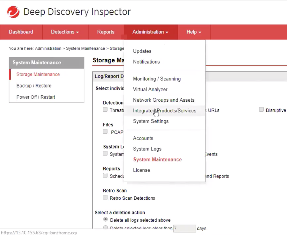Expand the Help dropdown menu
The height and width of the screenshot is (235, 287).
pos(194,32)
